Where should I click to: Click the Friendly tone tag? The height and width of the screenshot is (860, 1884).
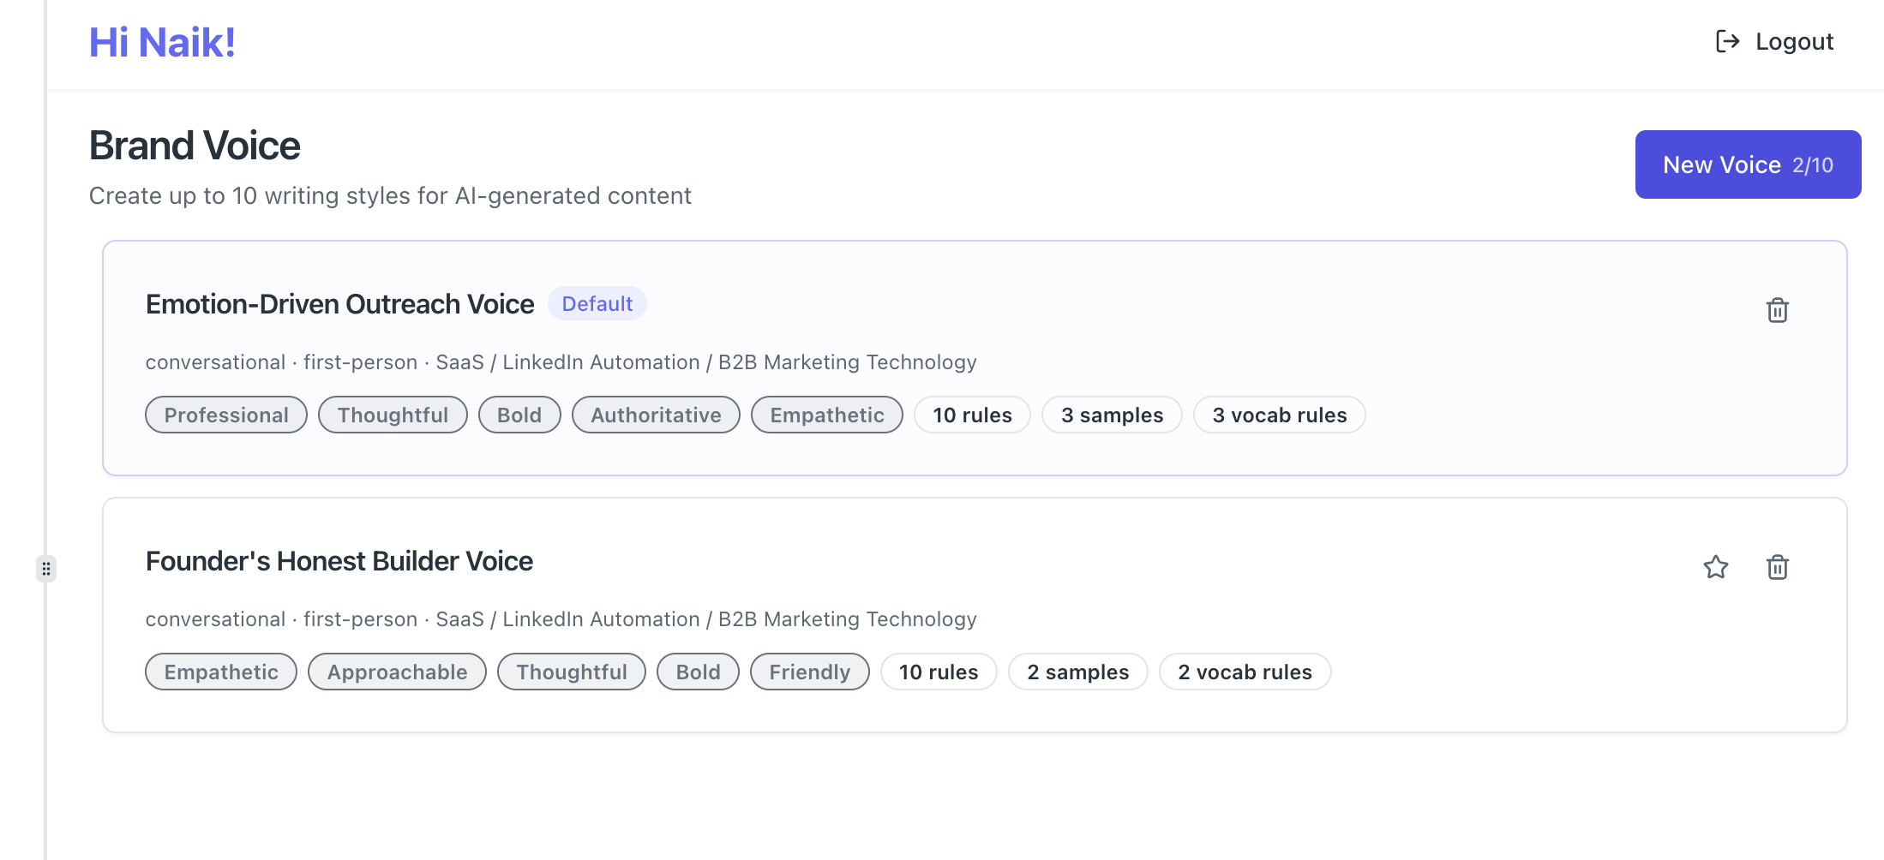tap(810, 672)
